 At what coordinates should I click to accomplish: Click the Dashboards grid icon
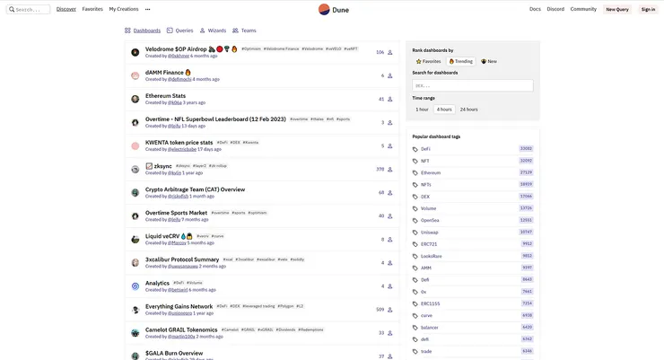[x=127, y=31]
